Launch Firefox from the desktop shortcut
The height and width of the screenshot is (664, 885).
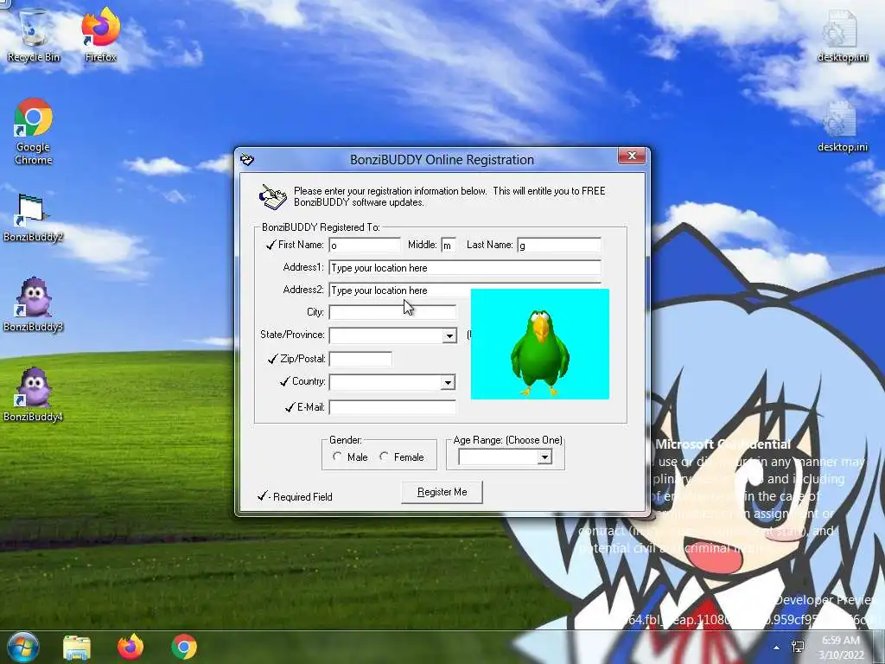pos(100,35)
